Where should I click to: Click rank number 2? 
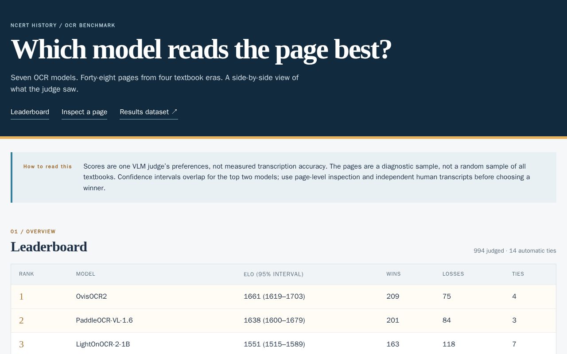click(x=21, y=320)
